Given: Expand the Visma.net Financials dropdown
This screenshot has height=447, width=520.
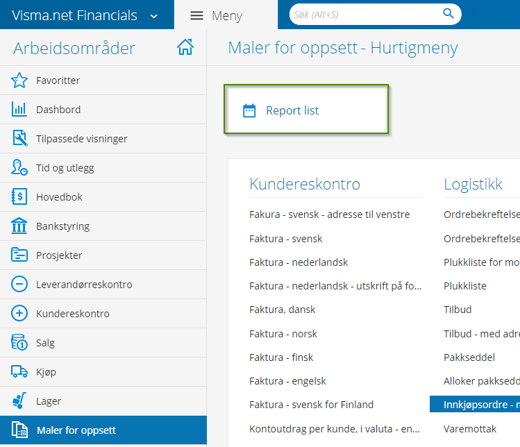Looking at the screenshot, I should 154,16.
